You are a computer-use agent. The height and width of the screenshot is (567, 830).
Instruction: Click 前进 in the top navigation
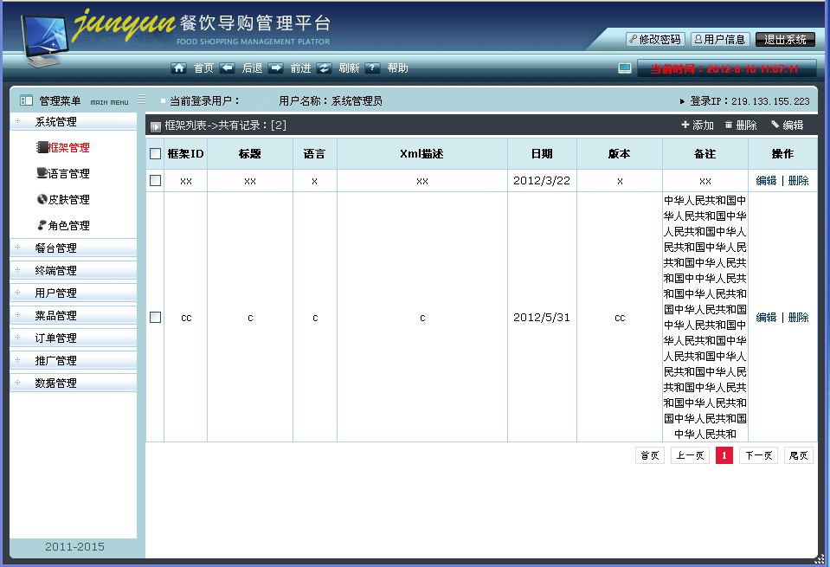click(300, 68)
